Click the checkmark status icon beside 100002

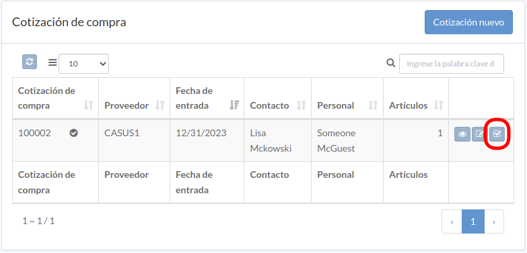[73, 134]
